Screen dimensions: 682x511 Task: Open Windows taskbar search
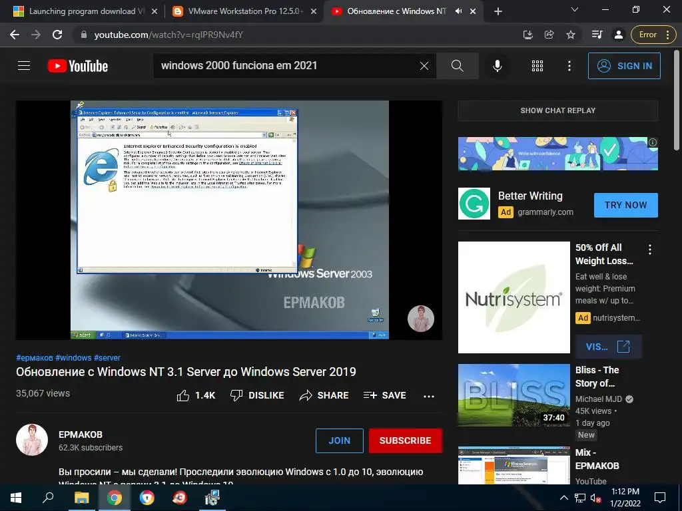(x=48, y=498)
